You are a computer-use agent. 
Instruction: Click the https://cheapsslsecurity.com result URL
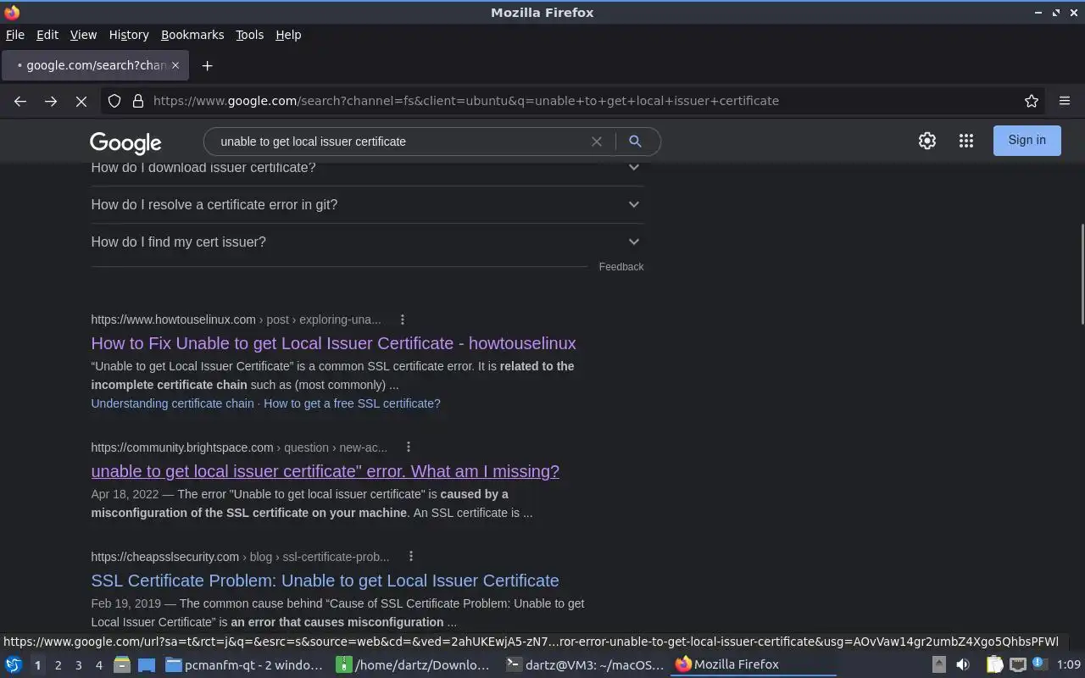pyautogui.click(x=165, y=557)
